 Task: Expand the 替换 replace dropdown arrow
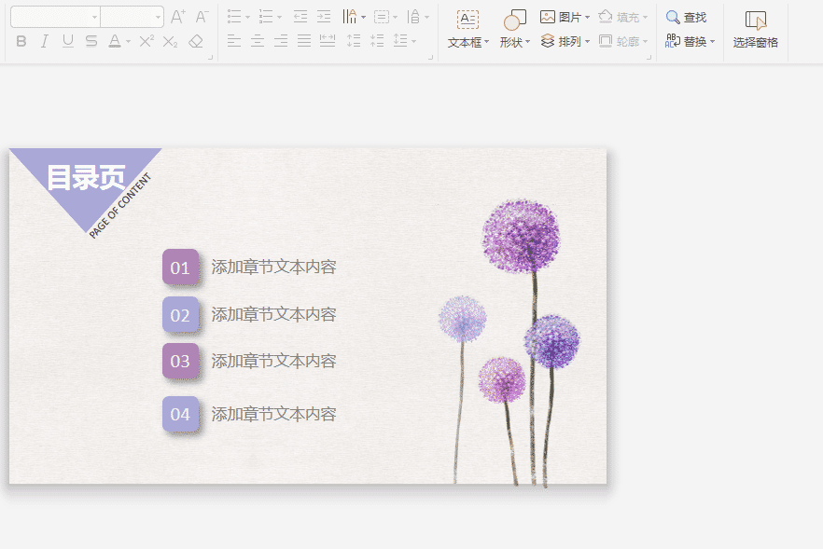[712, 41]
